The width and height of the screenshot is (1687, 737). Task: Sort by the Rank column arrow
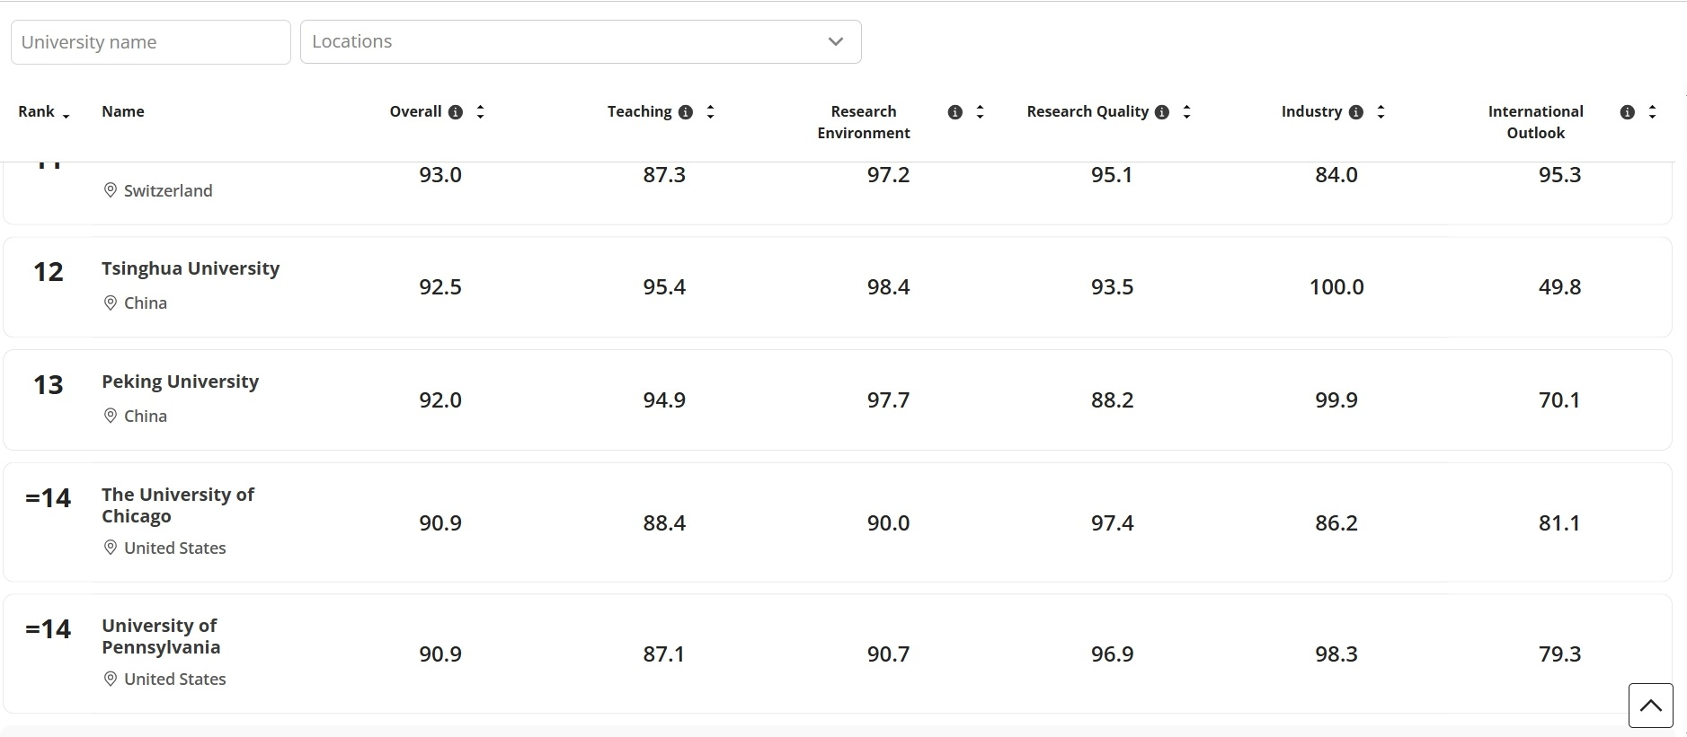point(67,114)
